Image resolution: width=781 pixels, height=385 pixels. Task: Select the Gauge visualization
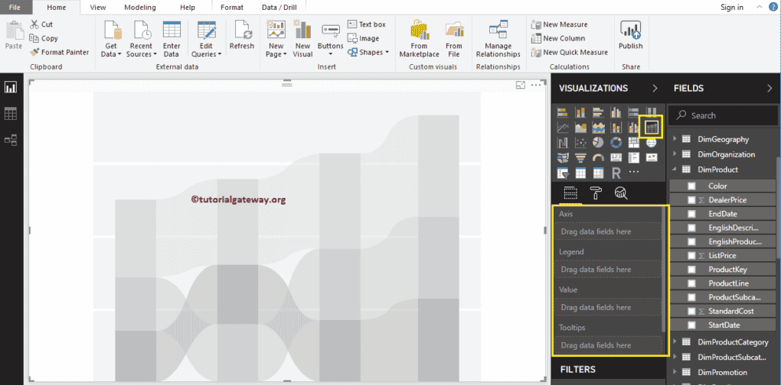(598, 157)
